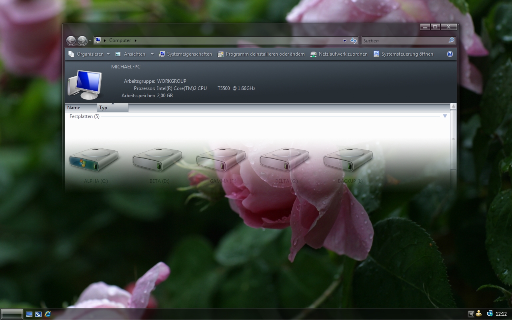Collapse the Festplatten (5) group
The image size is (512, 320).
445,116
